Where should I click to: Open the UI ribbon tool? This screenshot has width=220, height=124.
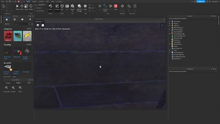click(67, 7)
